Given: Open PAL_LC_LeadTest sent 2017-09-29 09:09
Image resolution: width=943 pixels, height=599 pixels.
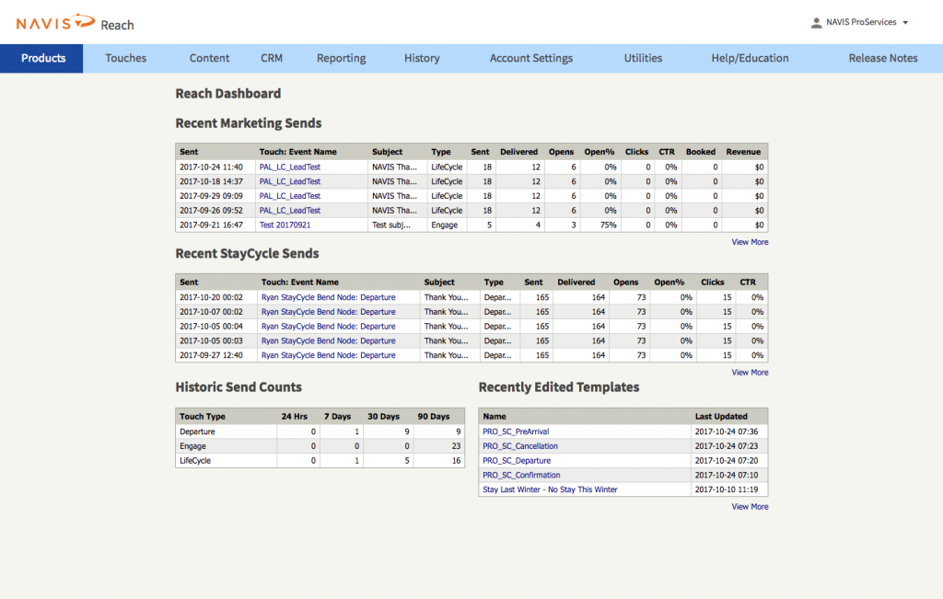Looking at the screenshot, I should (290, 196).
